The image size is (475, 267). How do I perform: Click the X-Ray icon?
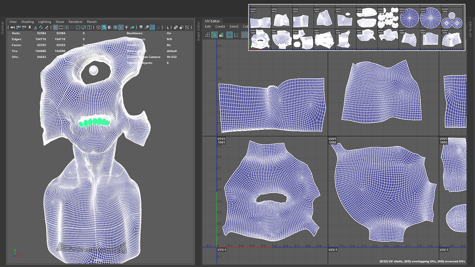click(x=176, y=27)
